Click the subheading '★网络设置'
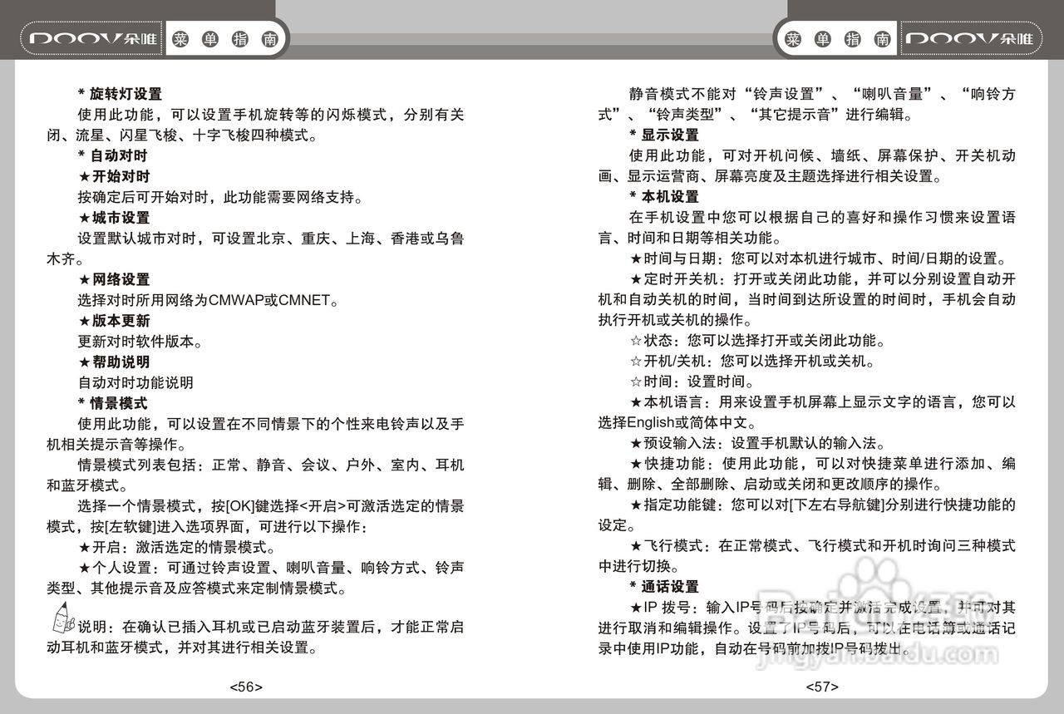The width and height of the screenshot is (1064, 714). 114,279
